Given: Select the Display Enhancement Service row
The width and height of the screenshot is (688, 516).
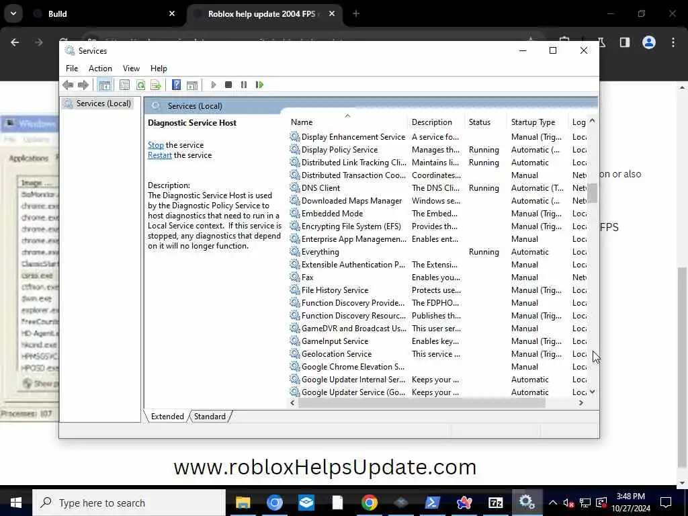Looking at the screenshot, I should click(x=438, y=137).
